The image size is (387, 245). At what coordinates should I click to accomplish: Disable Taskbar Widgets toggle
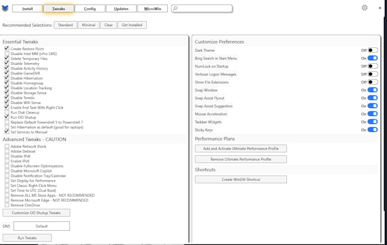pyautogui.click(x=372, y=122)
